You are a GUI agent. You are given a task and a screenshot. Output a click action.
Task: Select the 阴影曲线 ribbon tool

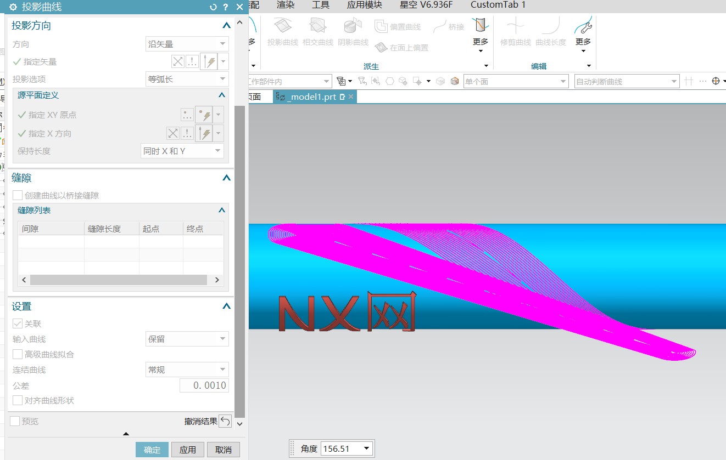pyautogui.click(x=353, y=32)
